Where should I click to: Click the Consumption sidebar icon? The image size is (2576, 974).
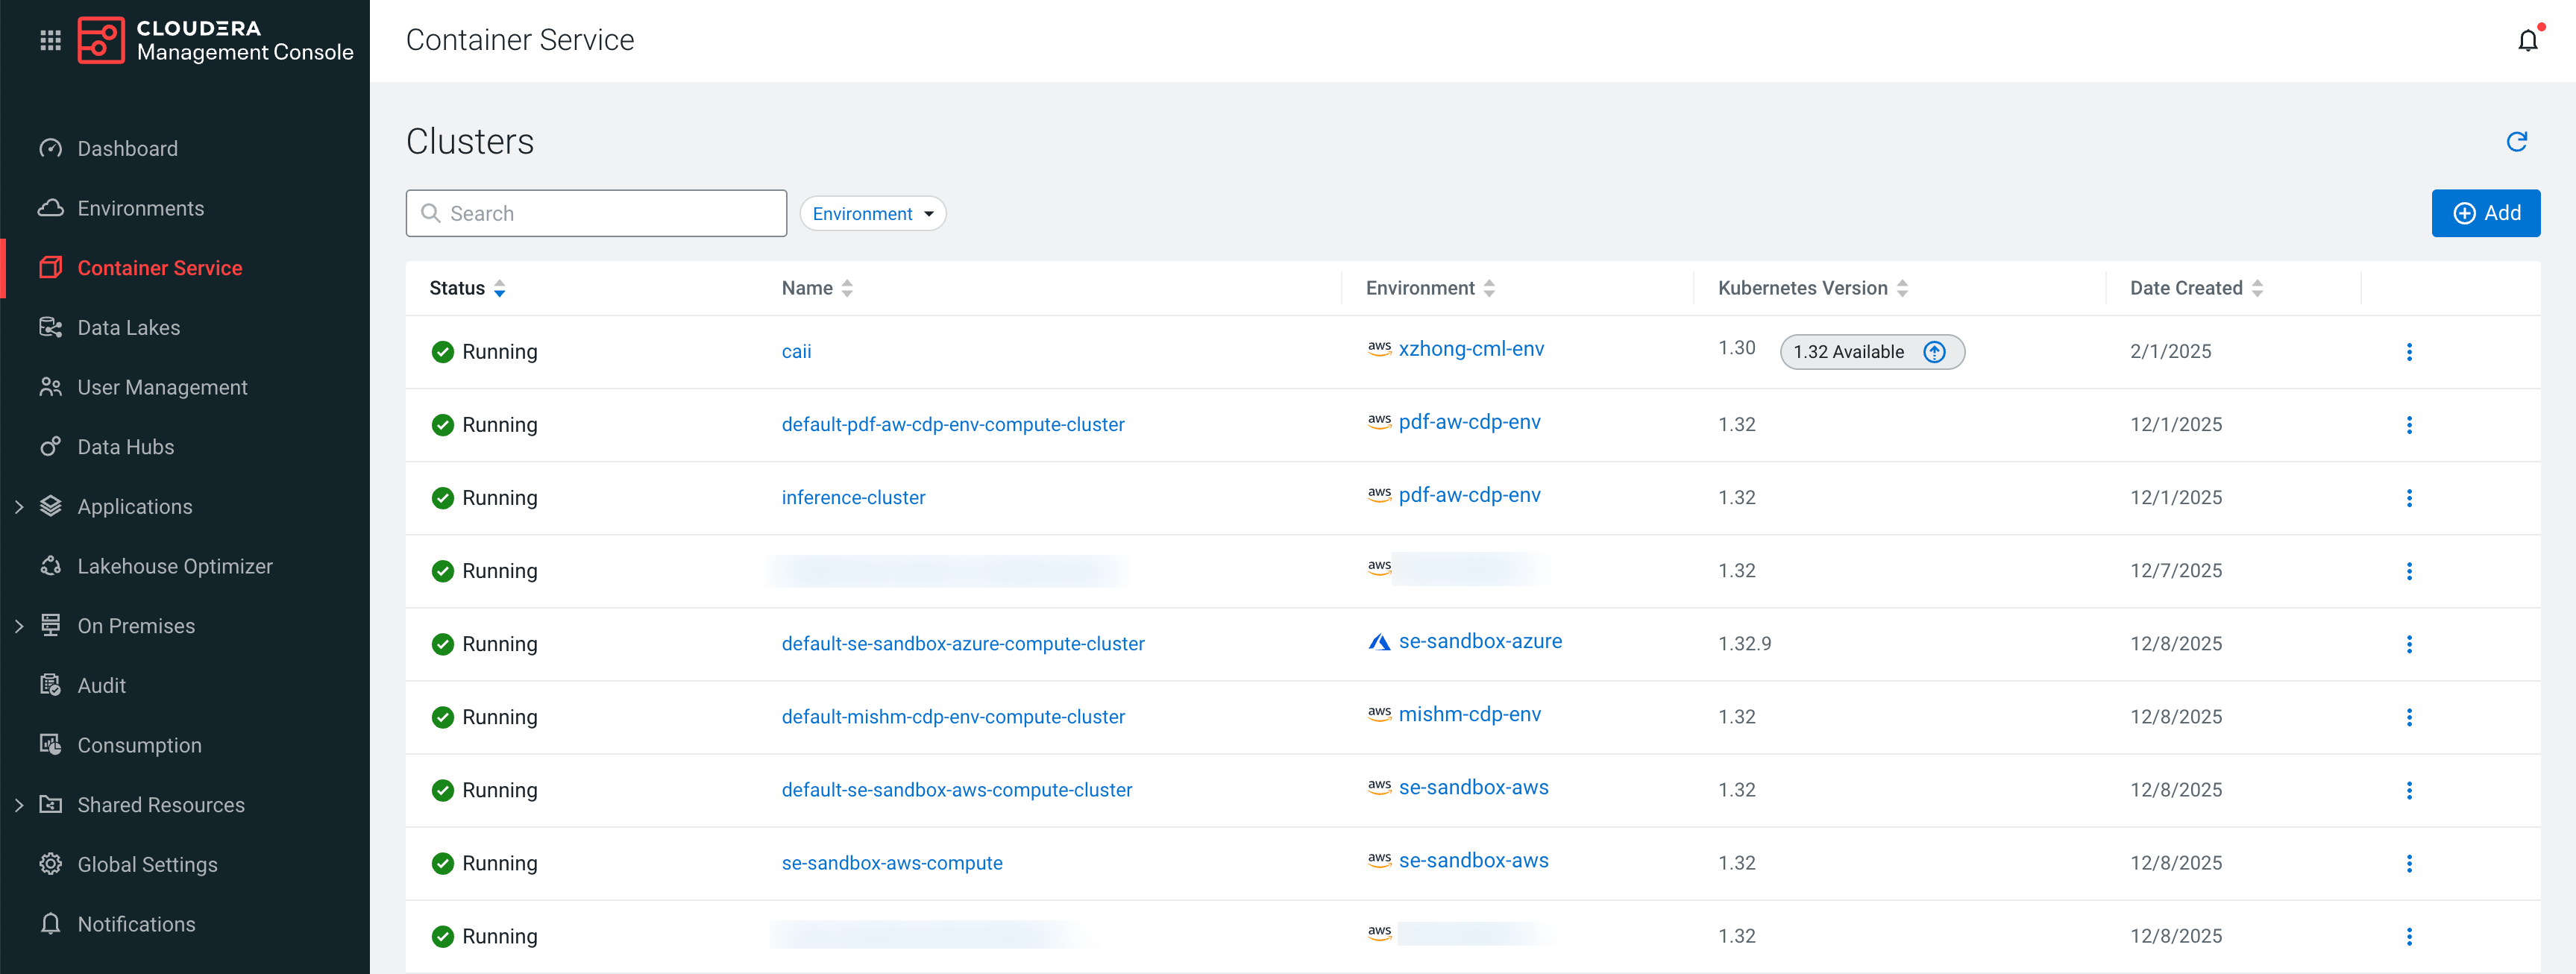click(51, 744)
